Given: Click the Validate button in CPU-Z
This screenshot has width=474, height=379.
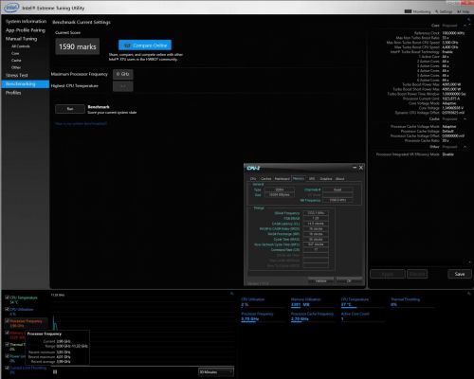Looking at the screenshot, I should click(320, 280).
